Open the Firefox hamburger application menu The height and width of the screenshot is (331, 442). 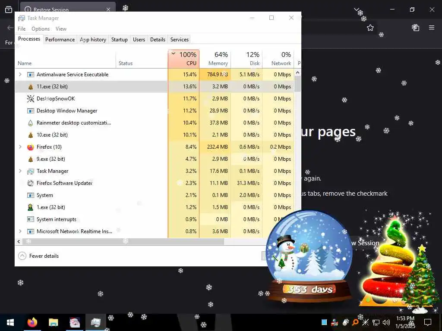(x=432, y=28)
